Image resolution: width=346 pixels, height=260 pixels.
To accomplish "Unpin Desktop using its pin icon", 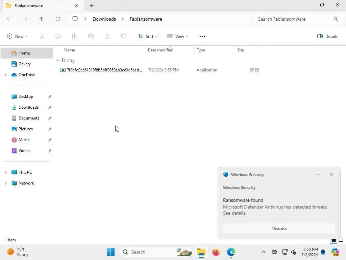I will coord(50,96).
